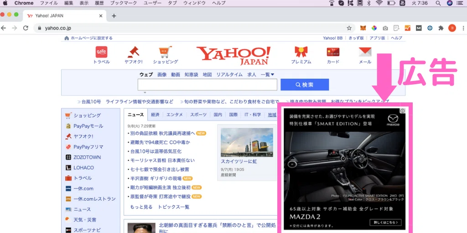This screenshot has height=233, width=467.
Task: Open スカイツリーに虹 caption link
Action: [x=239, y=162]
